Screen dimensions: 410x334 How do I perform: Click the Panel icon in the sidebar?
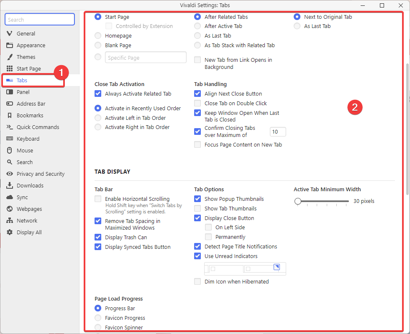[x=9, y=92]
